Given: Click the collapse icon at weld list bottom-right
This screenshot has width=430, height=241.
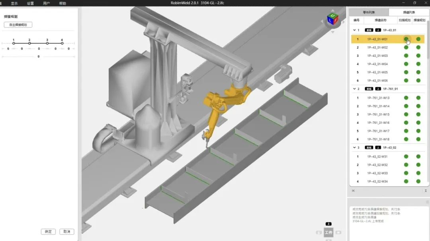Looking at the screenshot, I should coord(426,191).
